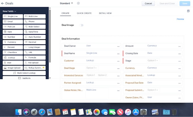
Task: Open the App Store from the Dock
Action: [136, 112]
